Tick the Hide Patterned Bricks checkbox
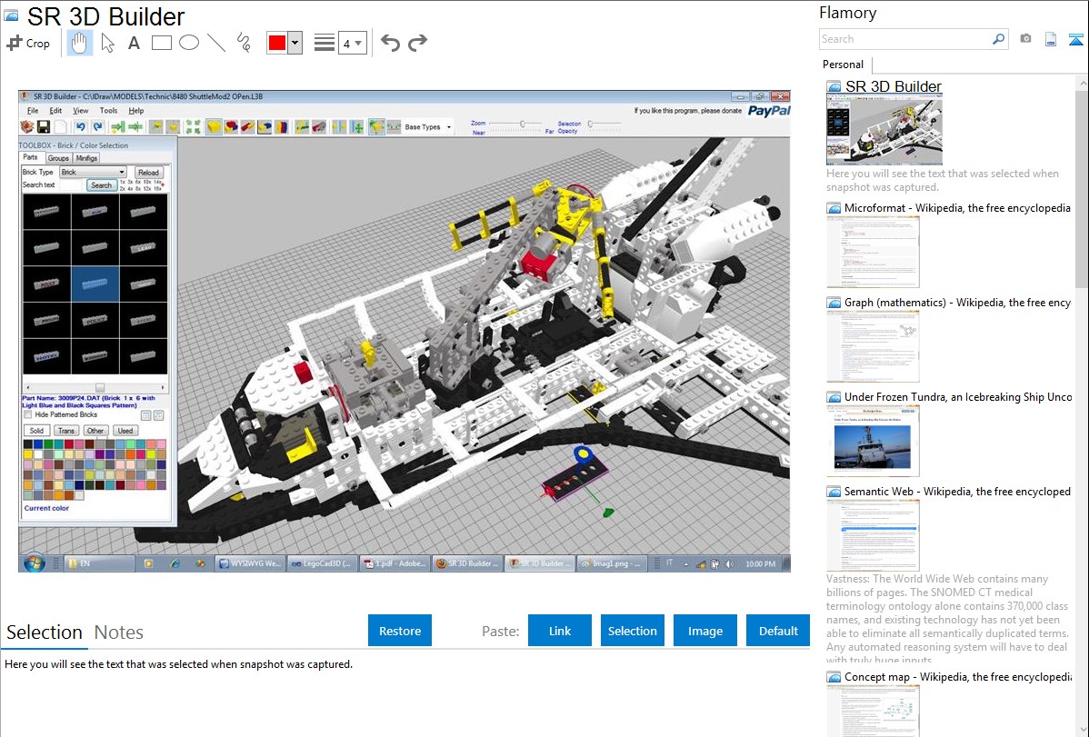1089x737 pixels. (x=28, y=414)
